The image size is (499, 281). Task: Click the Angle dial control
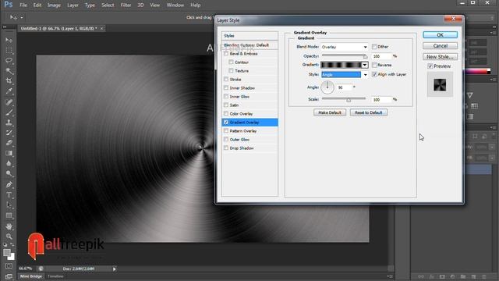pos(327,87)
